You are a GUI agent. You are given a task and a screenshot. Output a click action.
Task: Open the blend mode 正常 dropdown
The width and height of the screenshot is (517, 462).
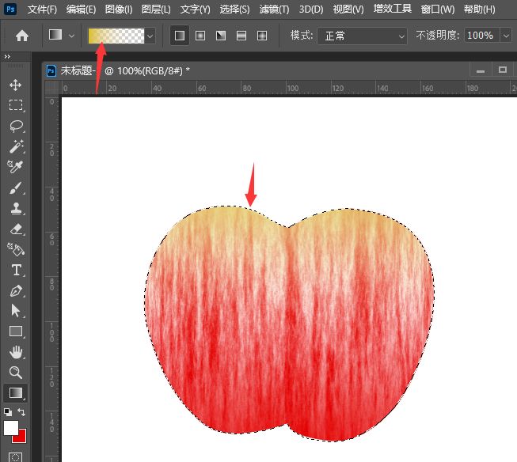[362, 36]
